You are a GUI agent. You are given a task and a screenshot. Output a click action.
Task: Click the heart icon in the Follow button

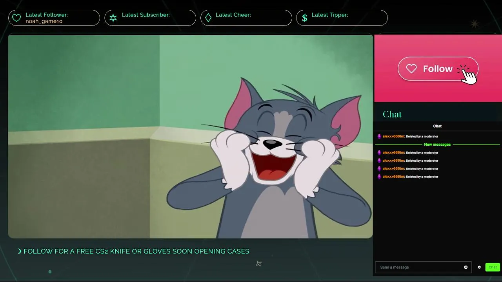pos(411,69)
